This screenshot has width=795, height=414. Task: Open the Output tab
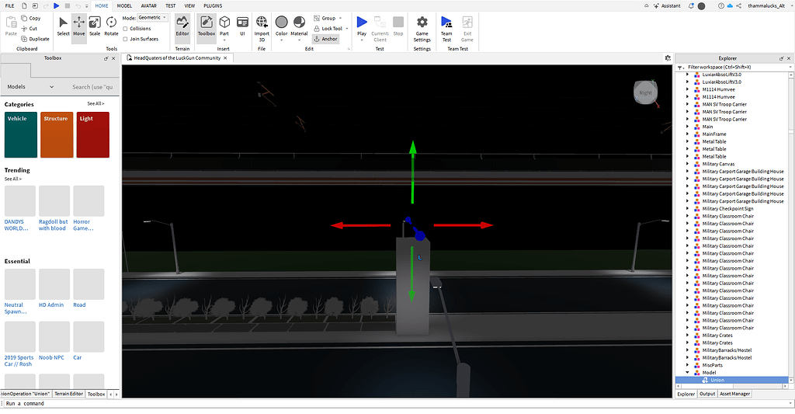point(707,394)
